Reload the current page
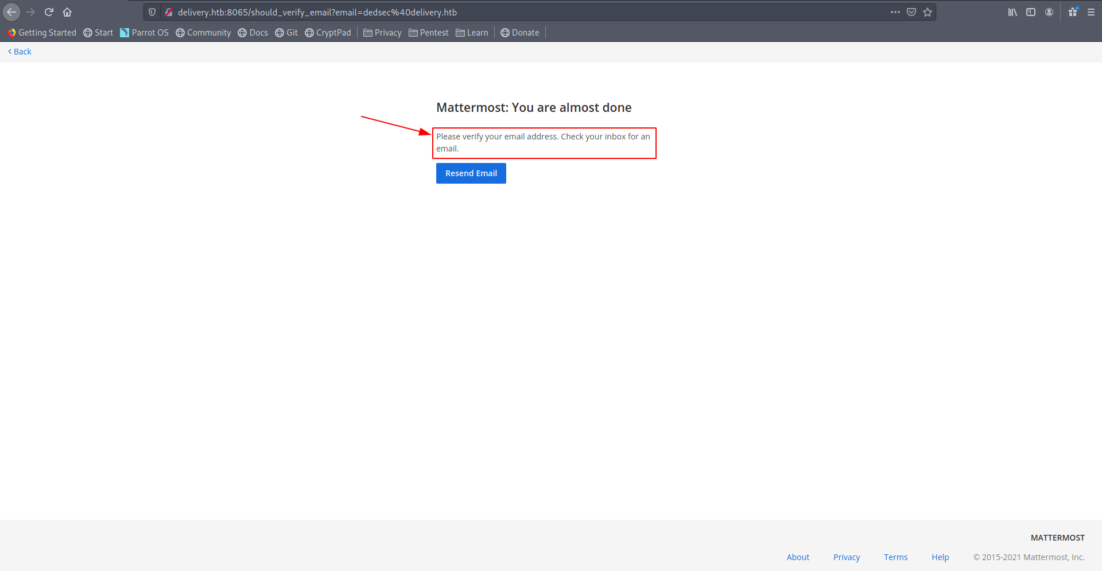1102x571 pixels. (49, 12)
